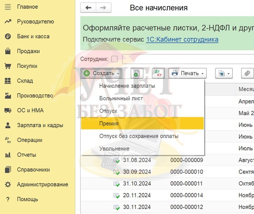
Task: Click the Сотрудник input field
Action: click(189, 59)
